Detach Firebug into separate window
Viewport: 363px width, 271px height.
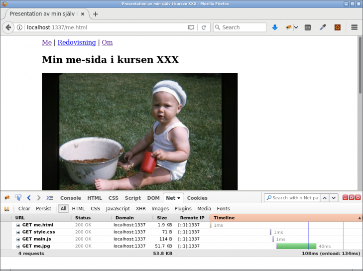coord(352,198)
